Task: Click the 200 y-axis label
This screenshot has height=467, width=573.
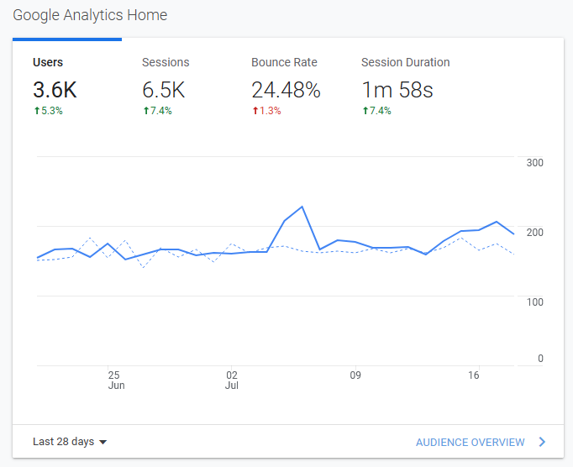Action: [534, 233]
